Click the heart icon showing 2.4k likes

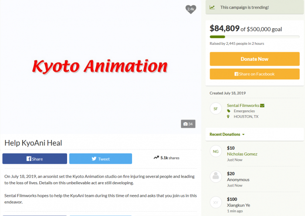pyautogui.click(x=190, y=9)
